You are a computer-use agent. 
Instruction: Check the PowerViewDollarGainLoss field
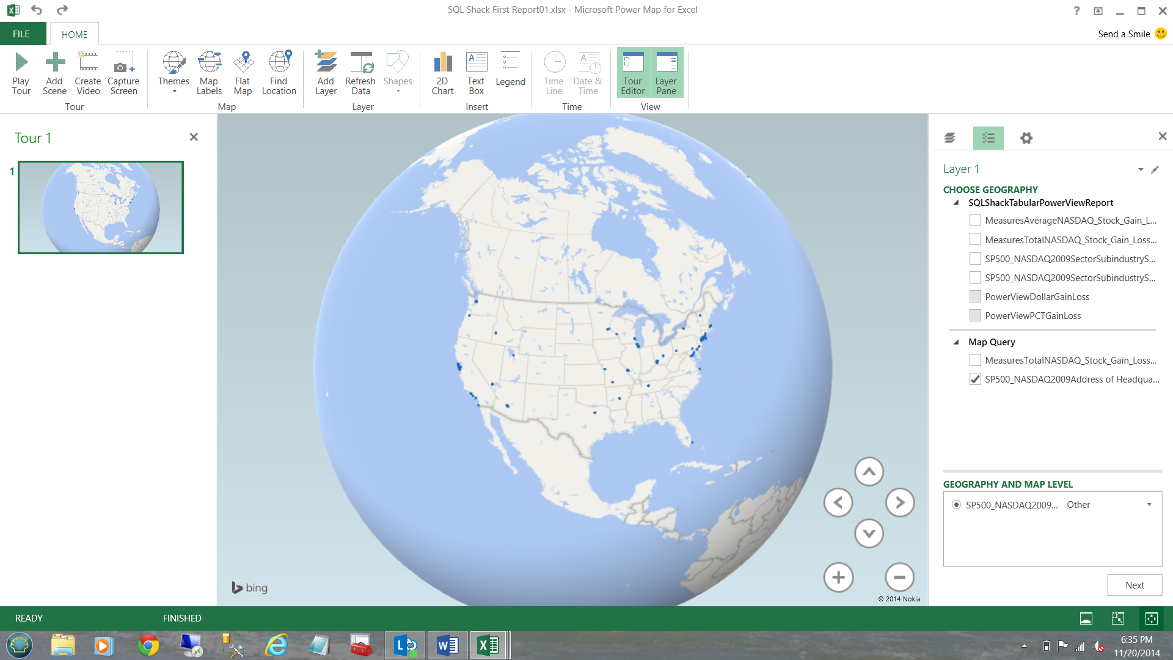(x=975, y=297)
